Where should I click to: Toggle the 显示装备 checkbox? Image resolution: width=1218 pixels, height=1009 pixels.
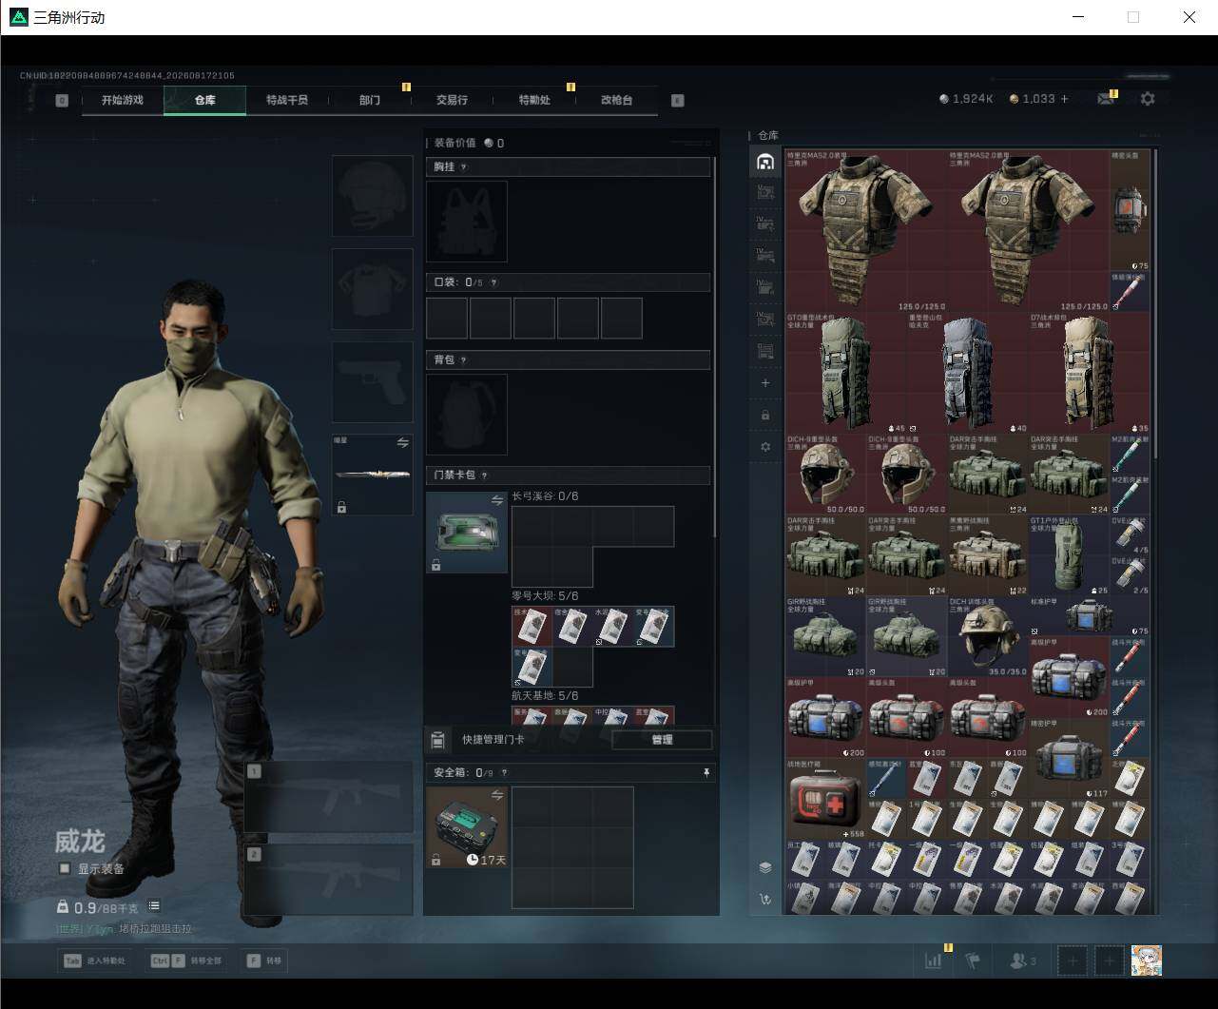65,868
